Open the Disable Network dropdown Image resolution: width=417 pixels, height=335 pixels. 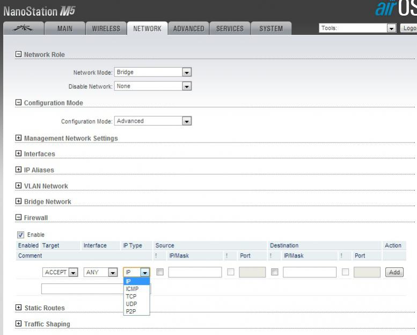click(x=153, y=86)
